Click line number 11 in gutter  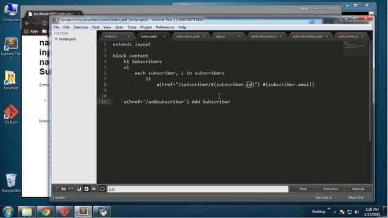tap(104, 102)
